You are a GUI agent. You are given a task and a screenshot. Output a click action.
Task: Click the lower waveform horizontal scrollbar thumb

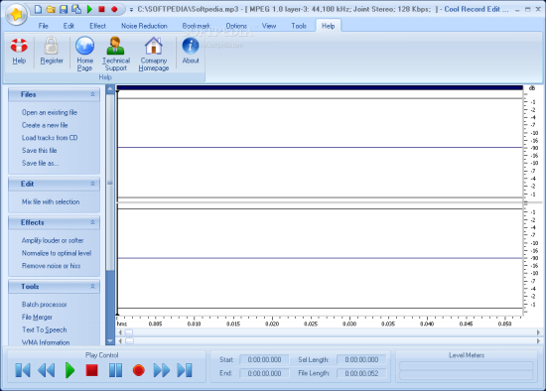tap(129, 340)
